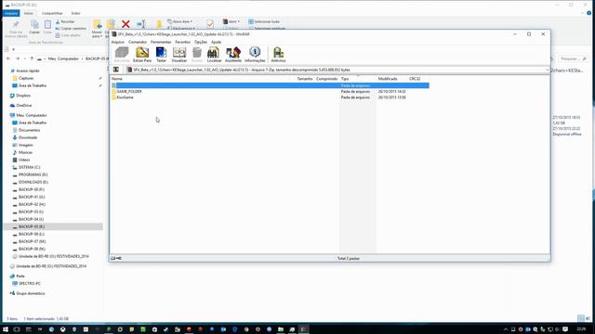This screenshot has height=334, width=595.
Task: Click the up-one-level icon beside WinRAR path
Action: tap(116, 70)
